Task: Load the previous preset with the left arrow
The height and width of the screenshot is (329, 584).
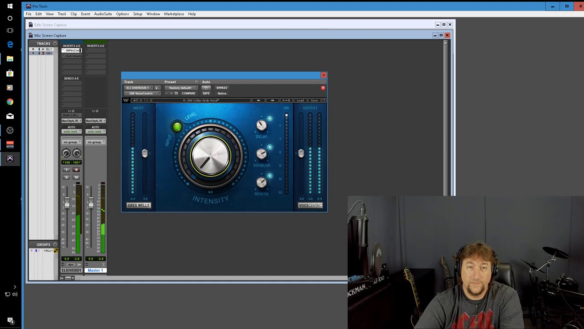Action: point(258,101)
